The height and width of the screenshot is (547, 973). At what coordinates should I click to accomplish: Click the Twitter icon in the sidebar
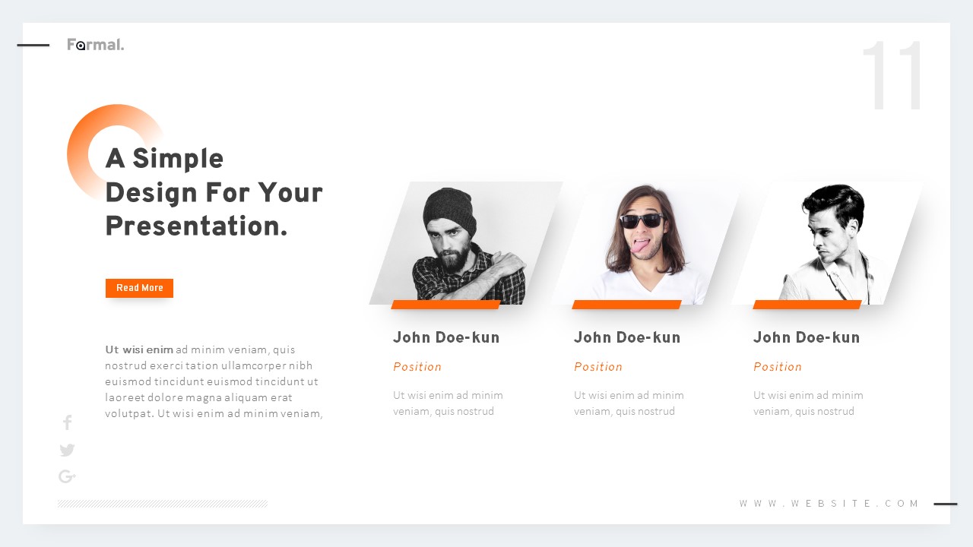click(67, 450)
